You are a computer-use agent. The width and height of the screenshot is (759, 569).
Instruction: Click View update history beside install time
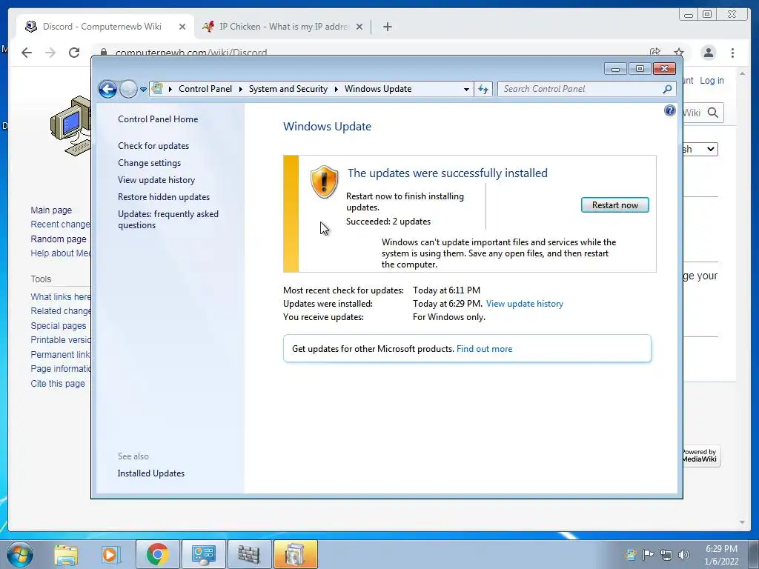click(525, 304)
